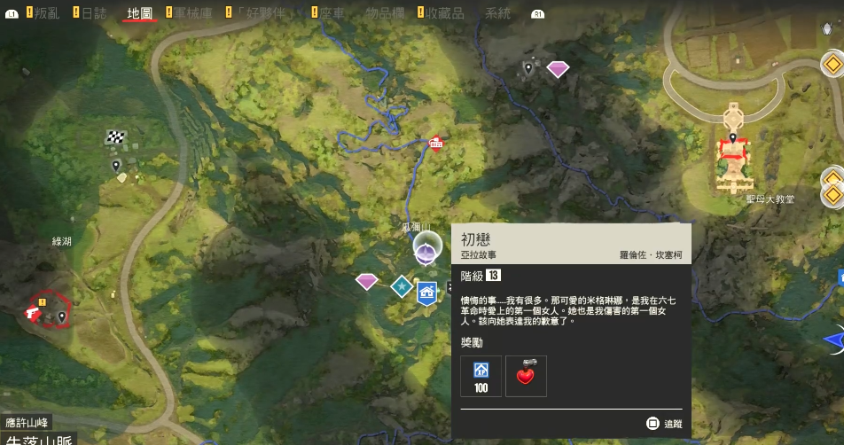Select the teal star marker icon

402,287
